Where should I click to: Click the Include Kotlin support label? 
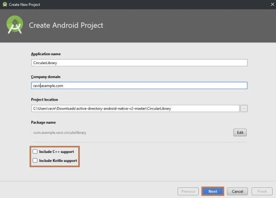[58, 161]
